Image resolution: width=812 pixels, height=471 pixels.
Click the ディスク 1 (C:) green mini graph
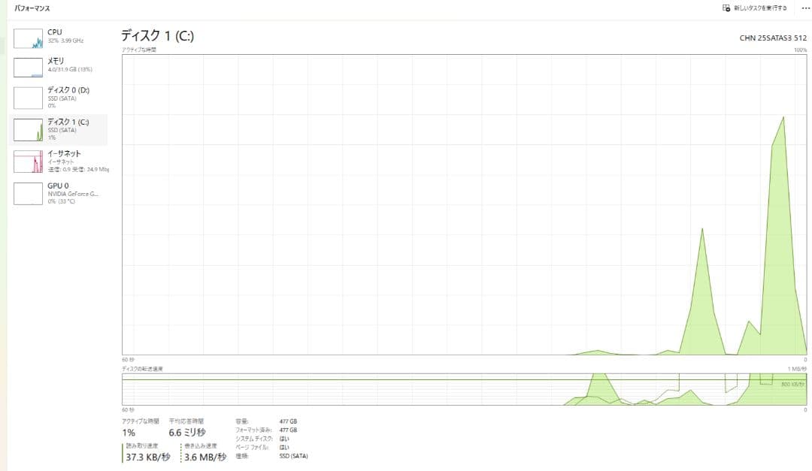pyautogui.click(x=29, y=129)
